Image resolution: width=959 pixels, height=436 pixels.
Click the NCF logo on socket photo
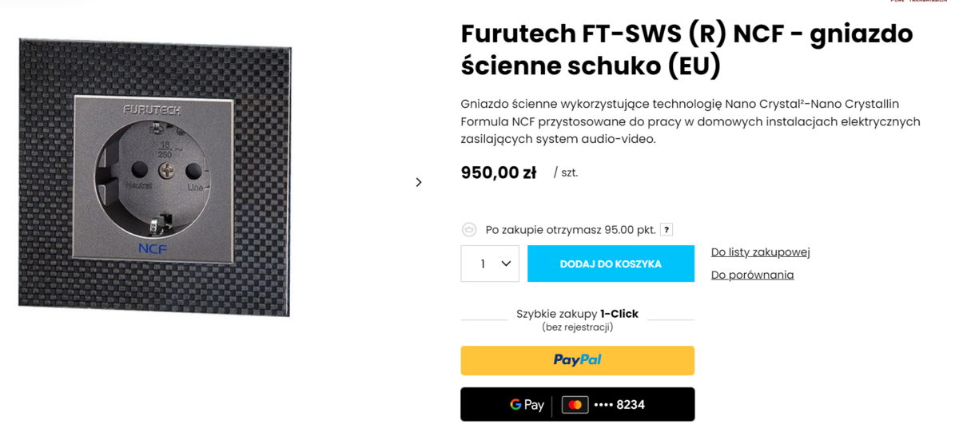coord(152,248)
